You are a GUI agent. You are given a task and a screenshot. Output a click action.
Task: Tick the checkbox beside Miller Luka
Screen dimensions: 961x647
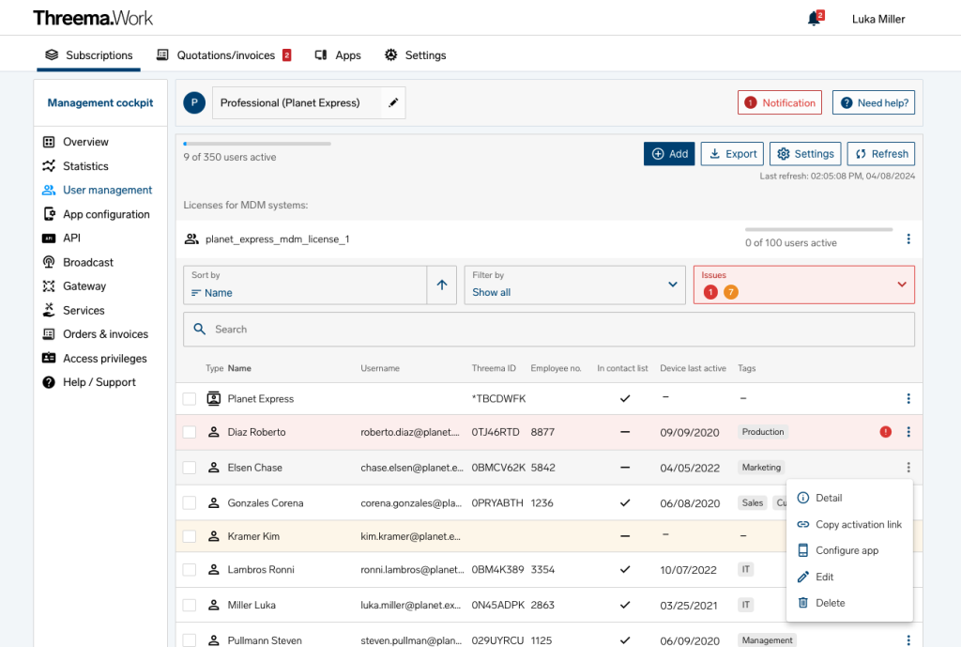[x=189, y=605]
